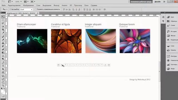Open the Контуры (Paths) panel

click(x=172, y=56)
